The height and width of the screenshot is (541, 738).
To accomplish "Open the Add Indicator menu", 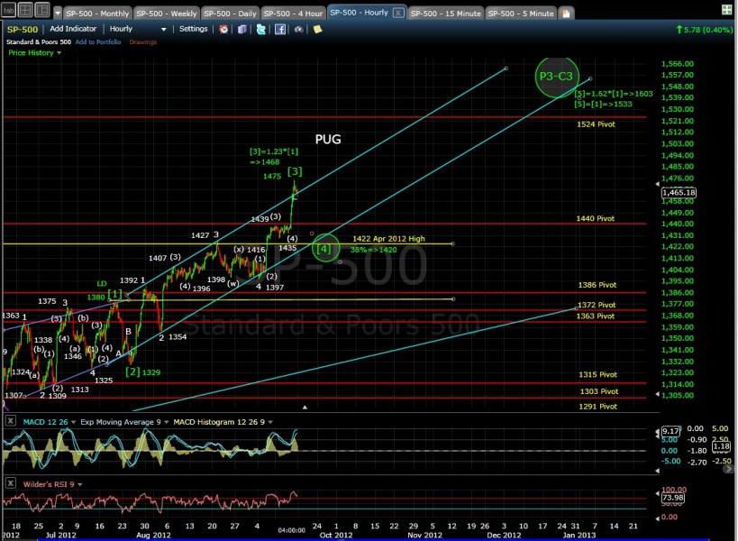I will [73, 29].
